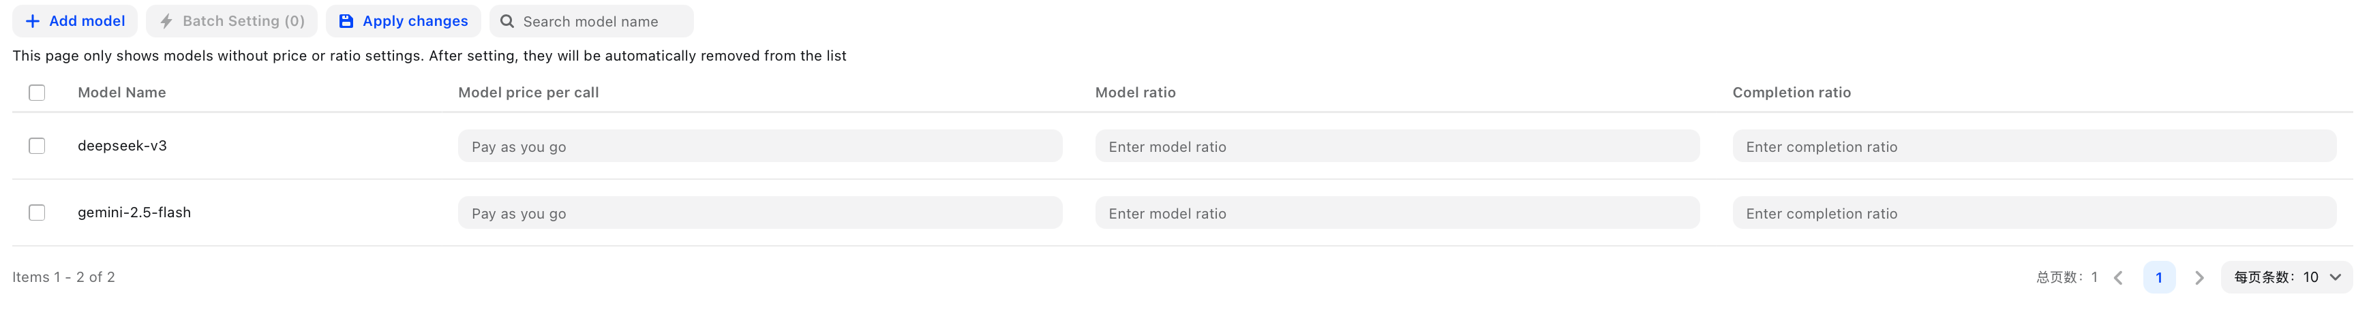Check the deepseek-v3 row checkbox
The width and height of the screenshot is (2371, 316).
[x=37, y=146]
